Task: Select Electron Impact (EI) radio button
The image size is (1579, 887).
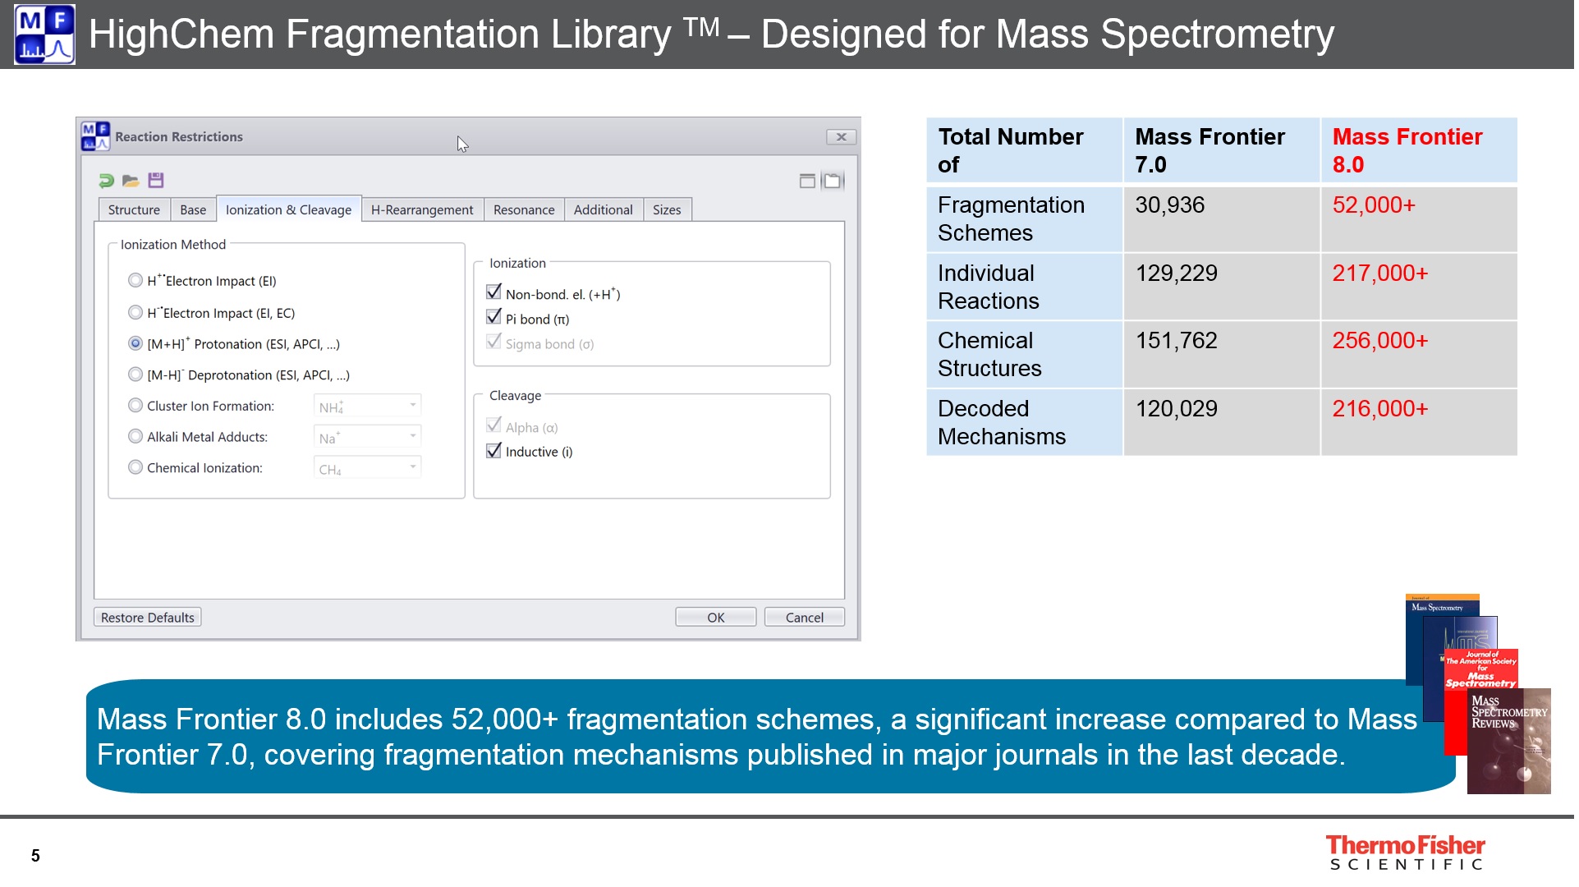Action: [135, 280]
